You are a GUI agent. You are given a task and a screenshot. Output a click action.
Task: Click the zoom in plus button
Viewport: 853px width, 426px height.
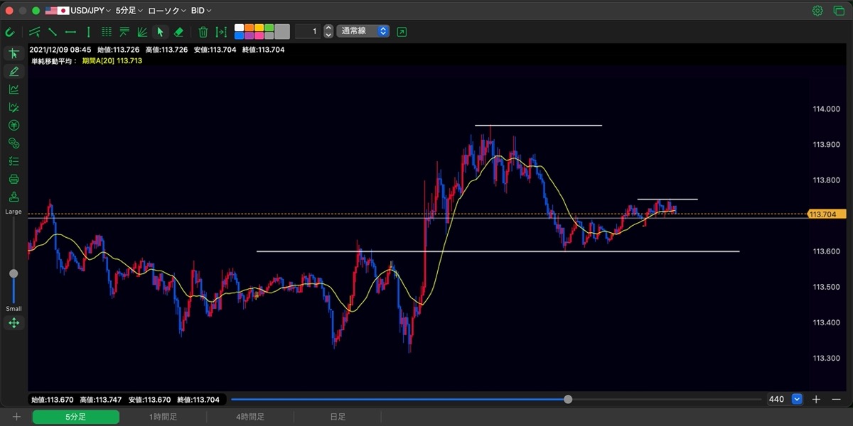(x=816, y=399)
